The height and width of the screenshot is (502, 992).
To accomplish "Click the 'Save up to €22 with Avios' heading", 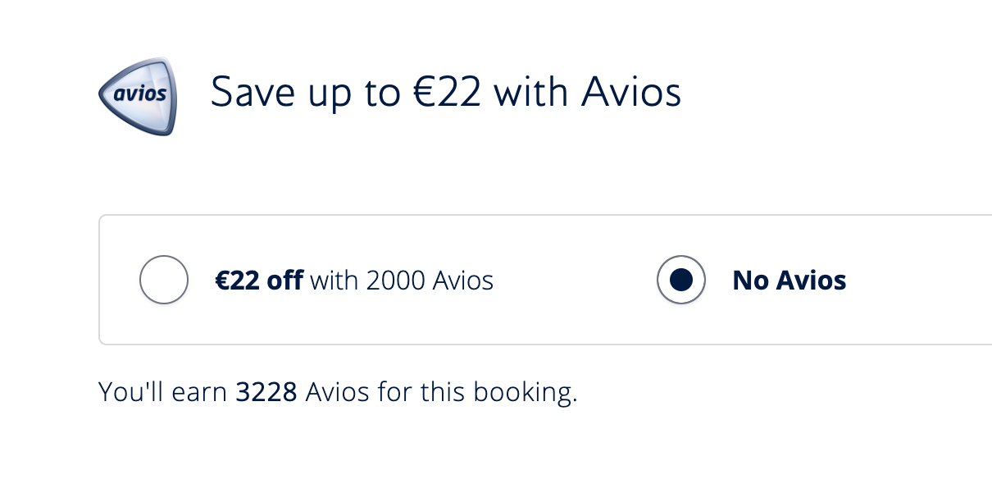I will tap(446, 91).
